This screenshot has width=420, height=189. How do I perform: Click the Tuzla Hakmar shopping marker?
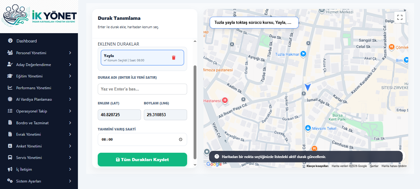pos(303,54)
